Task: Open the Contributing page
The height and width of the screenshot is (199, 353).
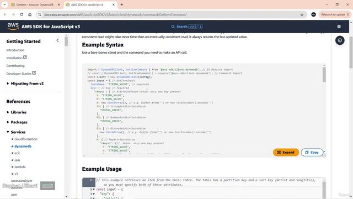Action: point(15,66)
